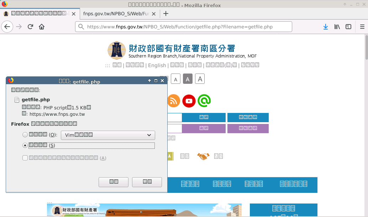Click the ':::' accessibility anchor link
This screenshot has height=217, width=368.
click(107, 66)
